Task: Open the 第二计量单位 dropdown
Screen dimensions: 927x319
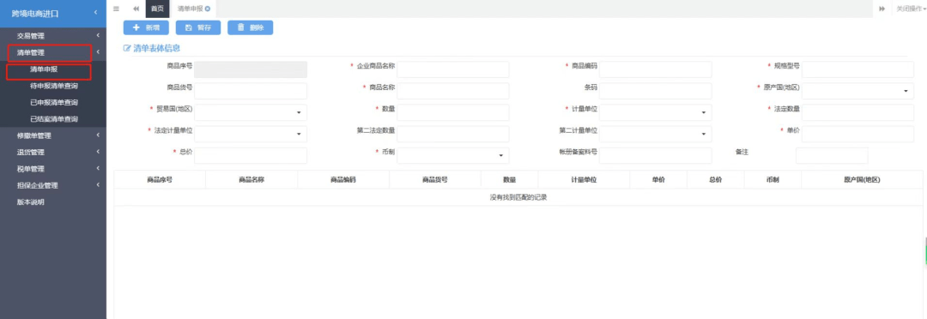Action: pos(656,134)
